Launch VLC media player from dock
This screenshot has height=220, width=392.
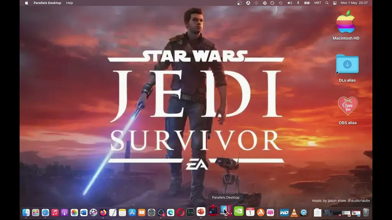(x=294, y=212)
